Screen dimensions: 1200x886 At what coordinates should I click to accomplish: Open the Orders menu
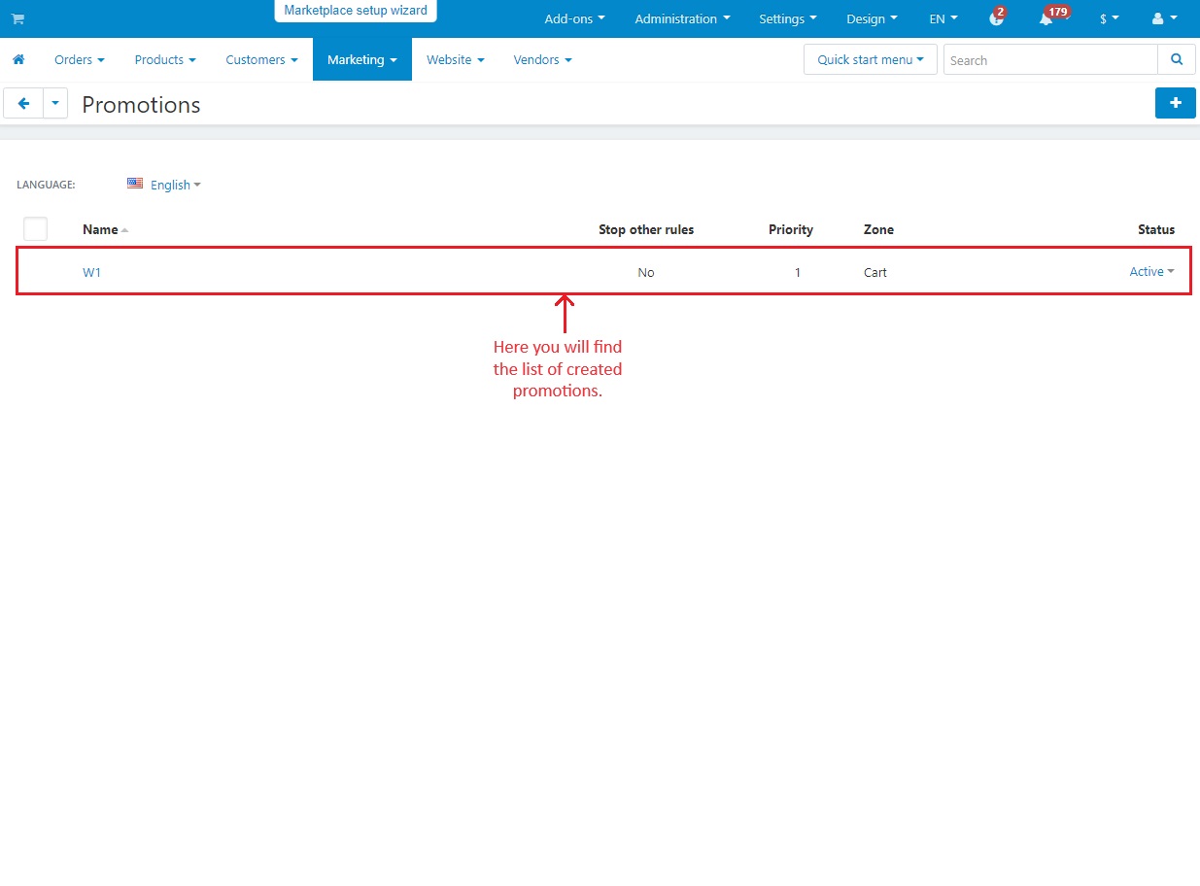(x=80, y=59)
